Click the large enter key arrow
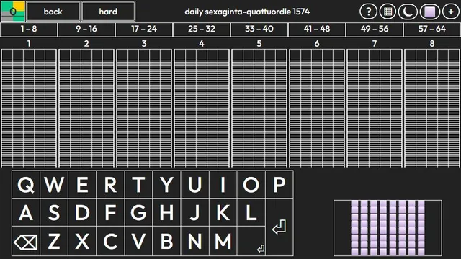The height and width of the screenshot is (259, 461). coord(279,227)
